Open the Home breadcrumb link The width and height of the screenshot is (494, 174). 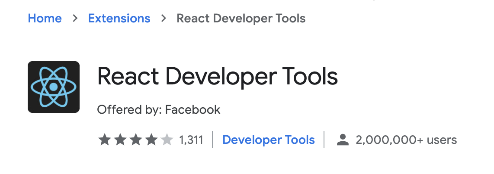[45, 18]
